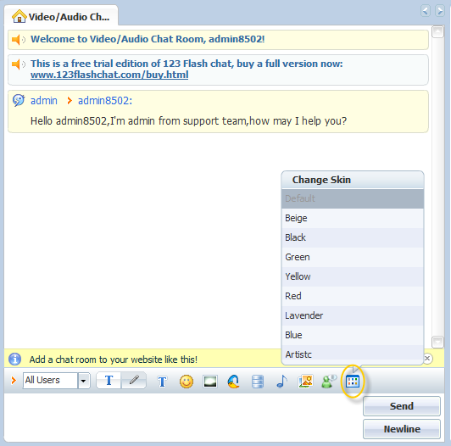Choose the Black skin from list

[353, 237]
